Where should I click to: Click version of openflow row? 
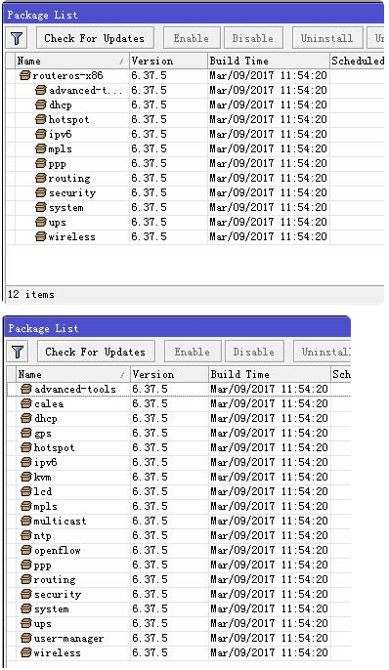(x=151, y=550)
